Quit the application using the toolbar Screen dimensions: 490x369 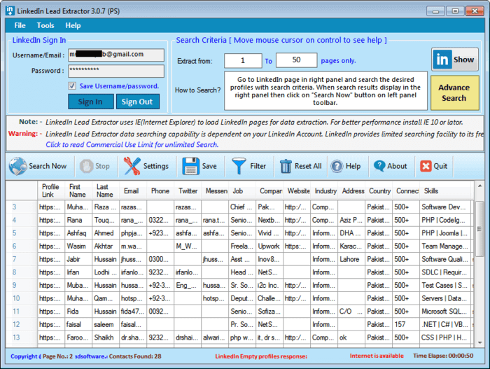coord(426,166)
